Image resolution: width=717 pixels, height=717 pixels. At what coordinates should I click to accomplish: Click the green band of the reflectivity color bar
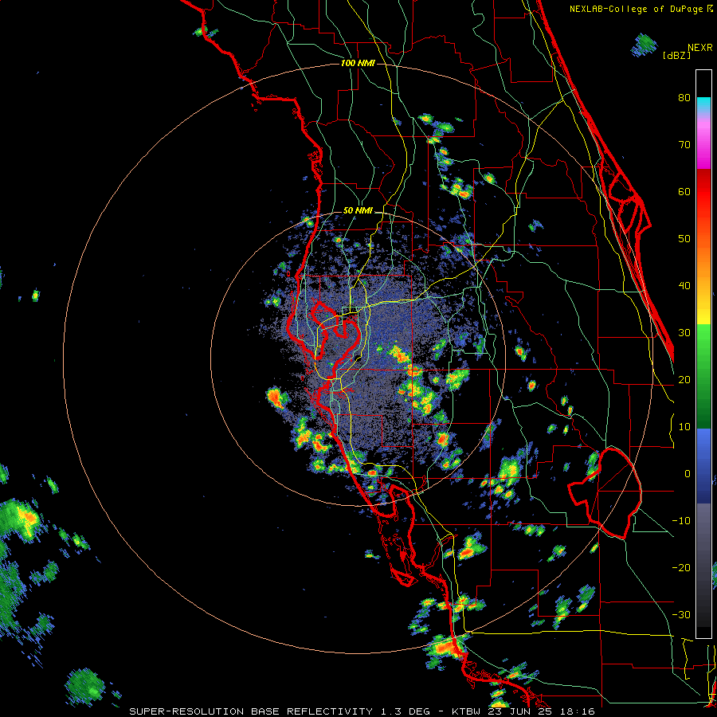pyautogui.click(x=703, y=376)
